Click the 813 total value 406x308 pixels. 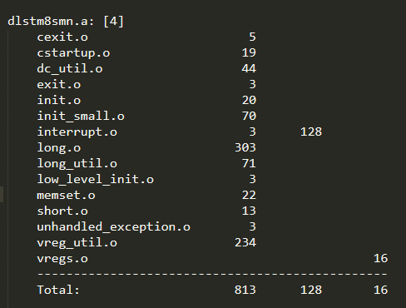[x=245, y=290]
